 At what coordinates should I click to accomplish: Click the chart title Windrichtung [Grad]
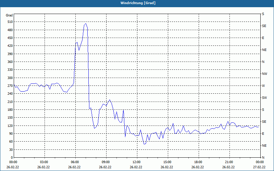point(138,3)
